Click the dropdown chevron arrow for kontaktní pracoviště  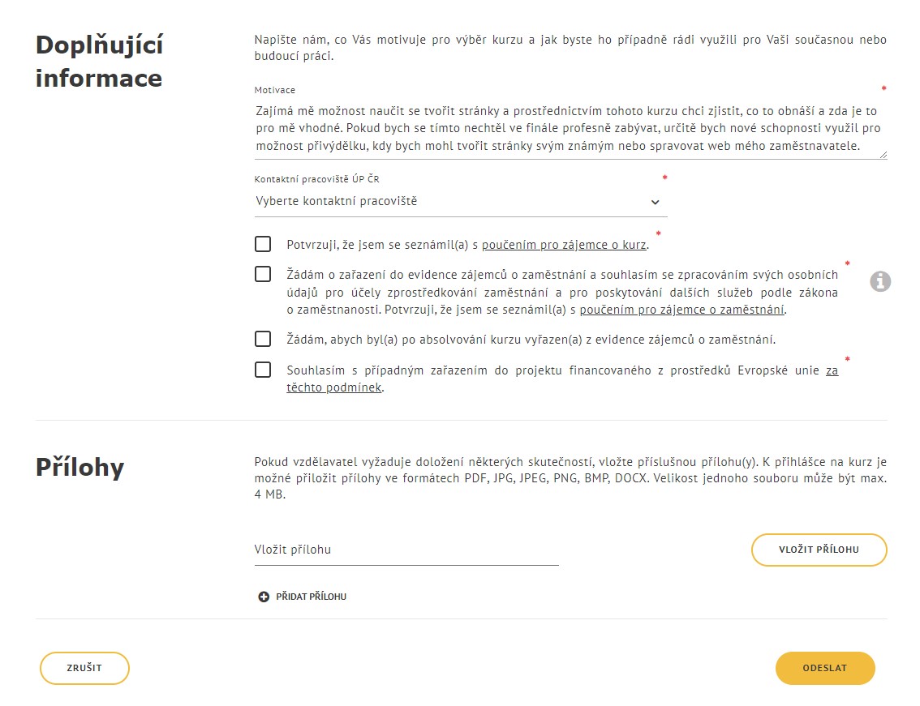656,202
